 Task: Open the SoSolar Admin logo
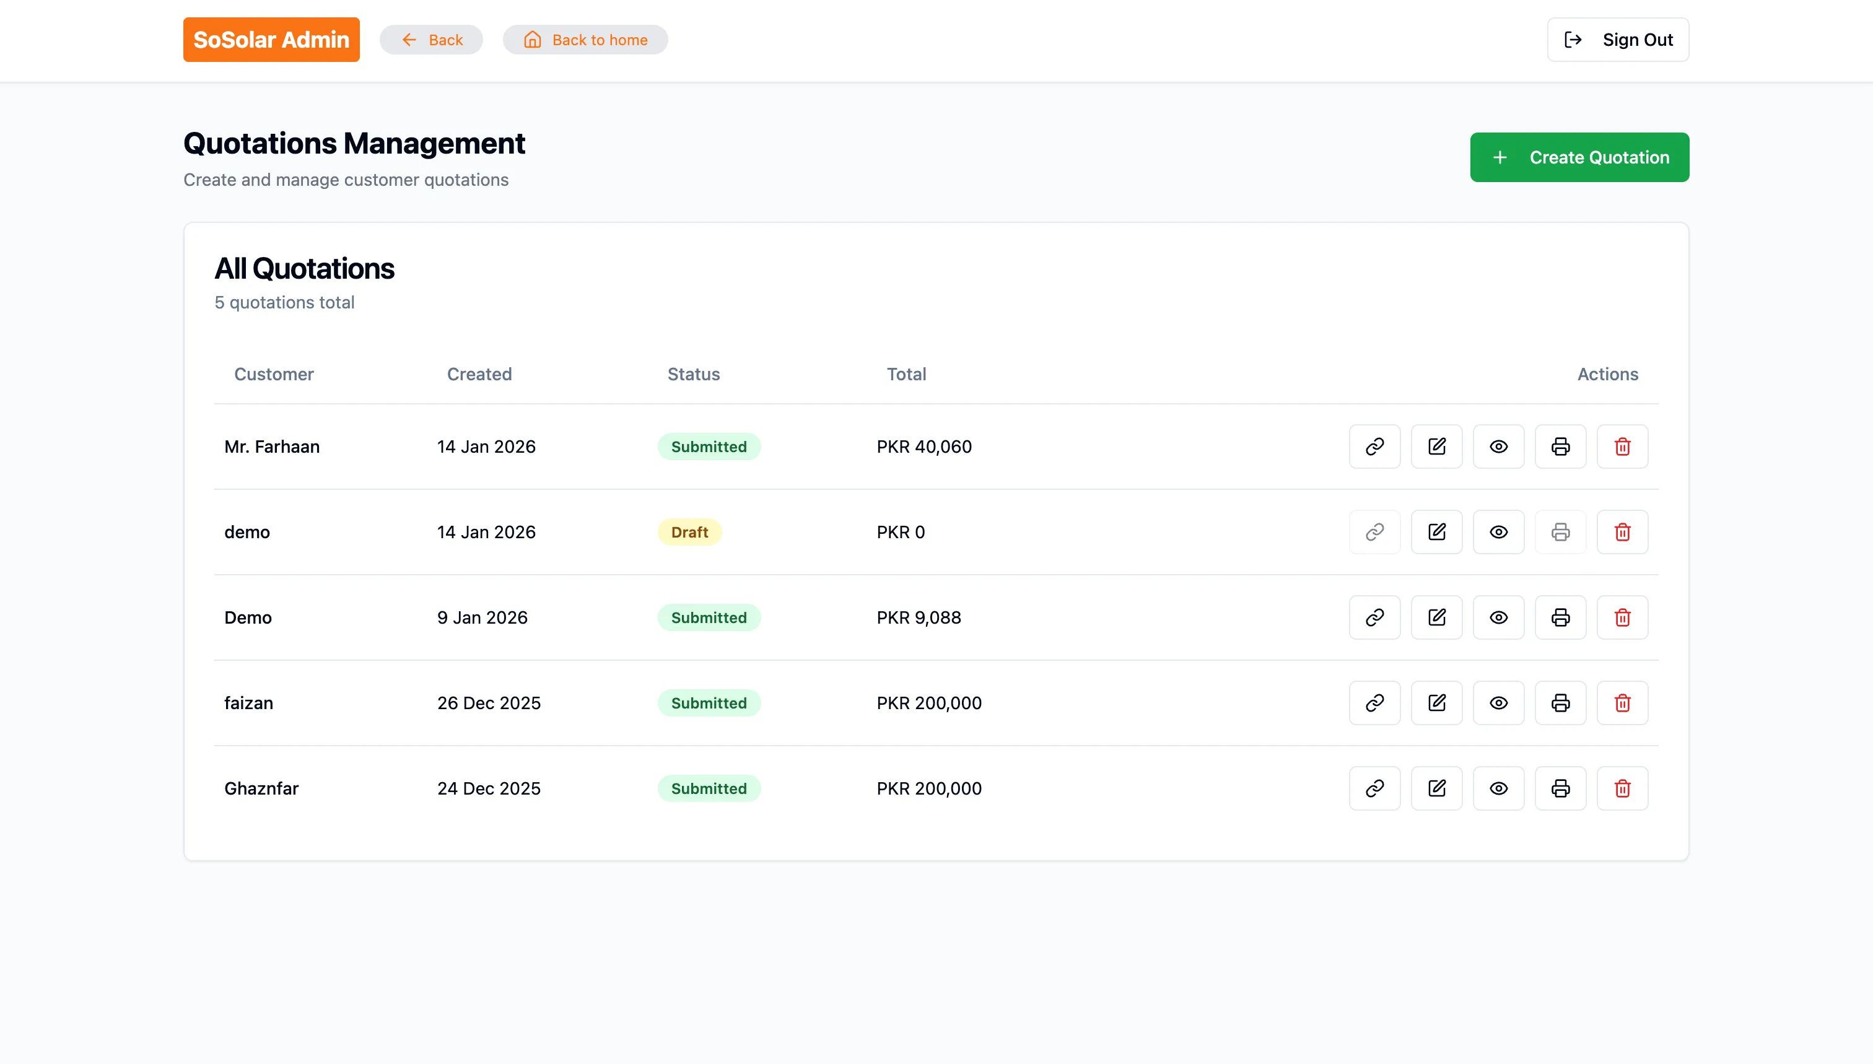[271, 40]
